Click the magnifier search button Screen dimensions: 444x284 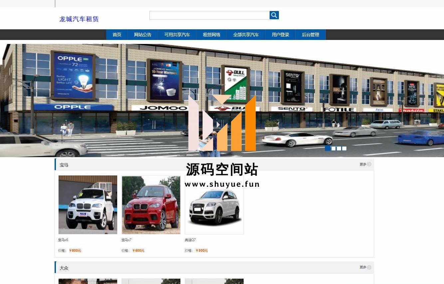[x=274, y=15]
